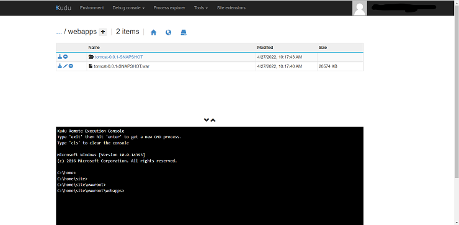459x225 pixels.
Task: Go to home directory icon
Action: [153, 32]
